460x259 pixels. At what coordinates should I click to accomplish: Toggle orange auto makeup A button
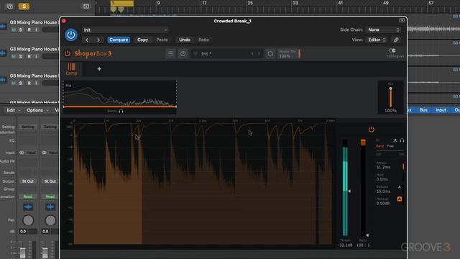400,199
